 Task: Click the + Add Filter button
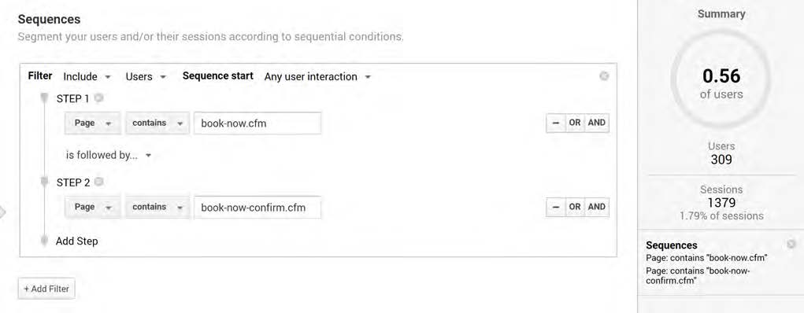[46, 289]
